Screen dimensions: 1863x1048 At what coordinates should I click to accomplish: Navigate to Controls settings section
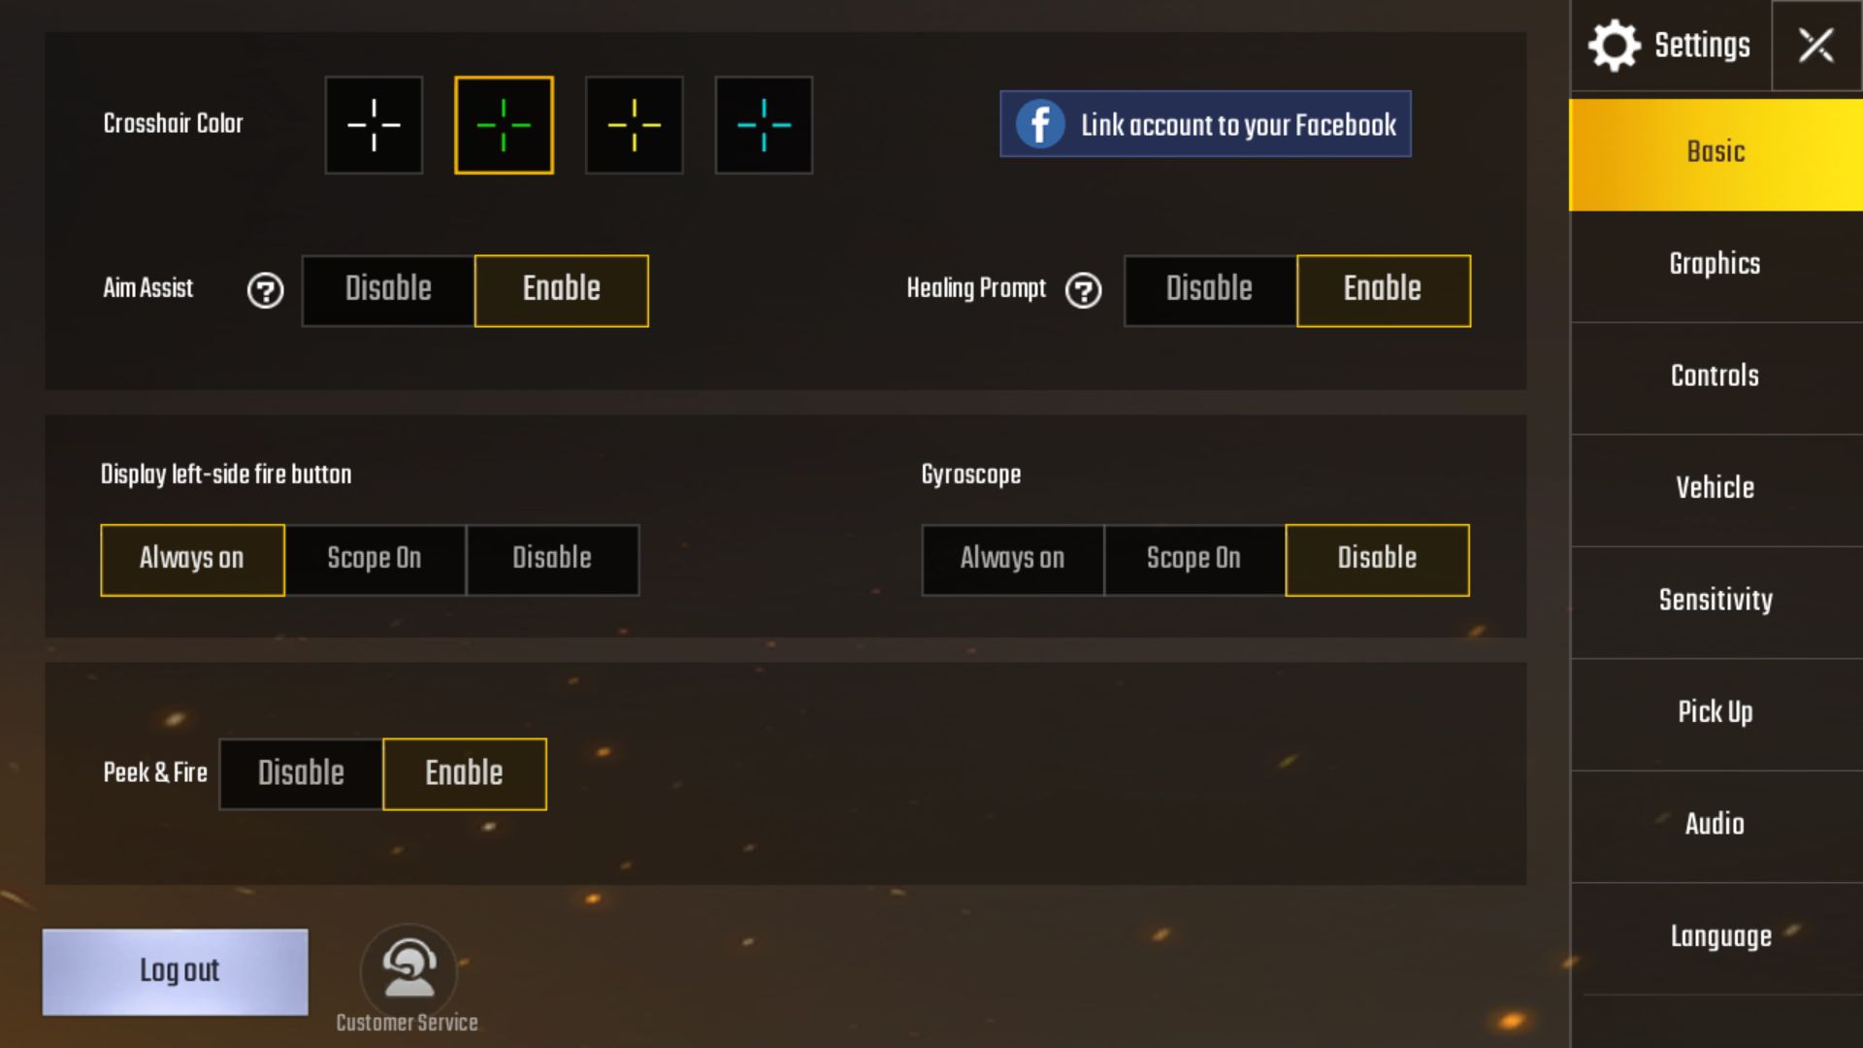(1715, 377)
